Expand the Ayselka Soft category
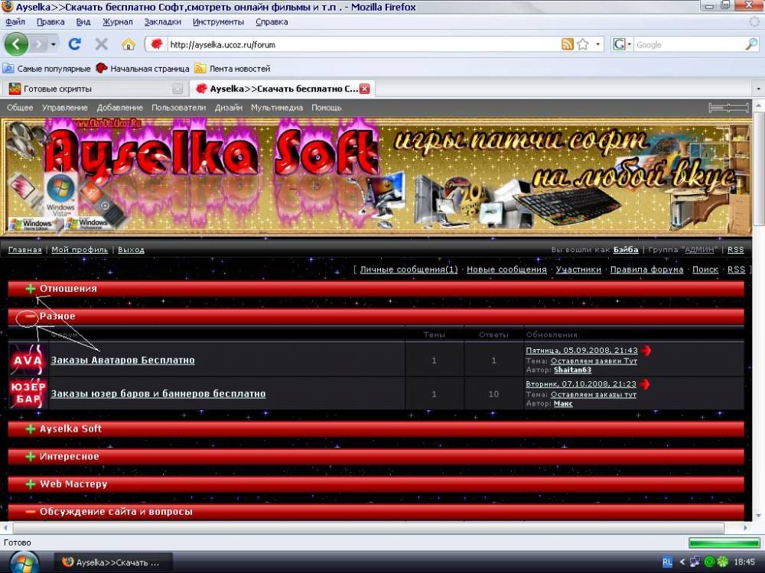The width and height of the screenshot is (765, 573). pos(31,429)
